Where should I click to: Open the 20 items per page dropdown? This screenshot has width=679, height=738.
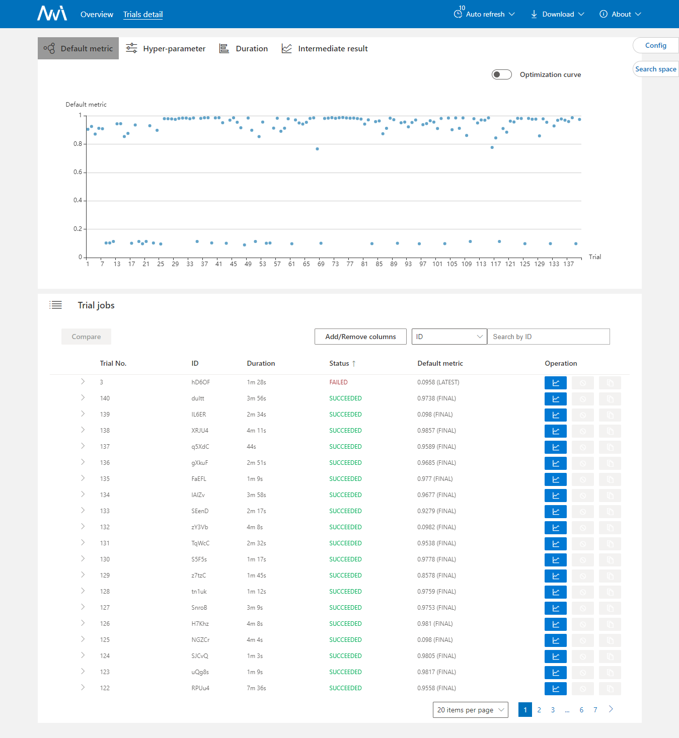pyautogui.click(x=470, y=709)
